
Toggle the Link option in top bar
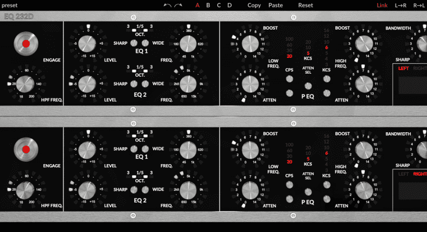pos(382,5)
